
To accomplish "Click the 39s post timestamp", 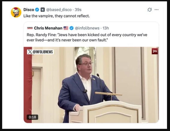I will coord(78,10).
